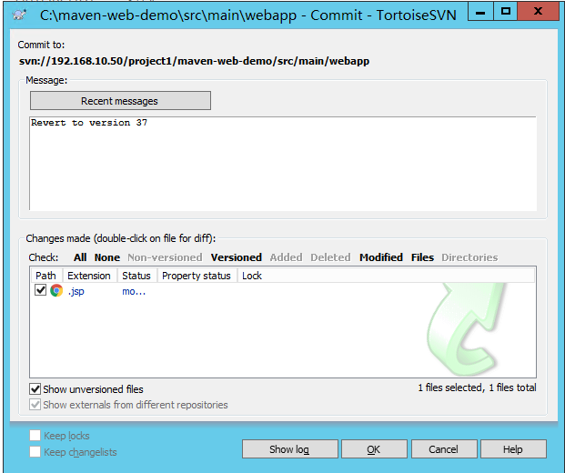Select the .jsp extension cell
The image size is (565, 473).
(76, 291)
